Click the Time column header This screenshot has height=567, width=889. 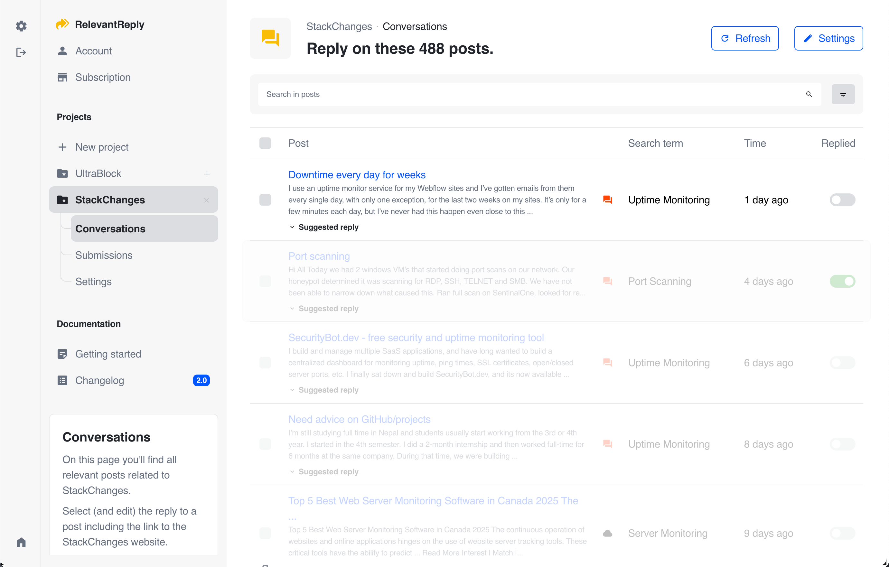[x=754, y=143]
